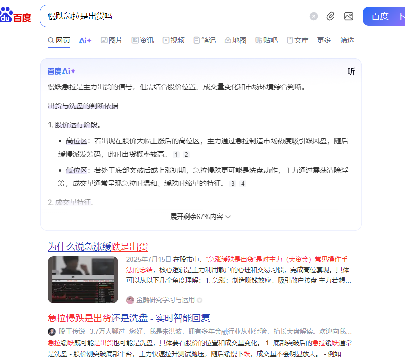Open citation reference 3
The image size is (405, 360).
click(x=233, y=184)
